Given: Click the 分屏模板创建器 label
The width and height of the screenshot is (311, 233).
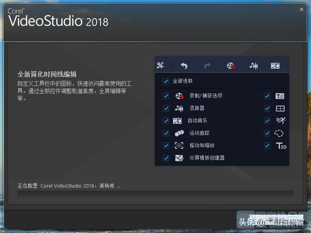Looking at the screenshot, I should [x=207, y=158].
